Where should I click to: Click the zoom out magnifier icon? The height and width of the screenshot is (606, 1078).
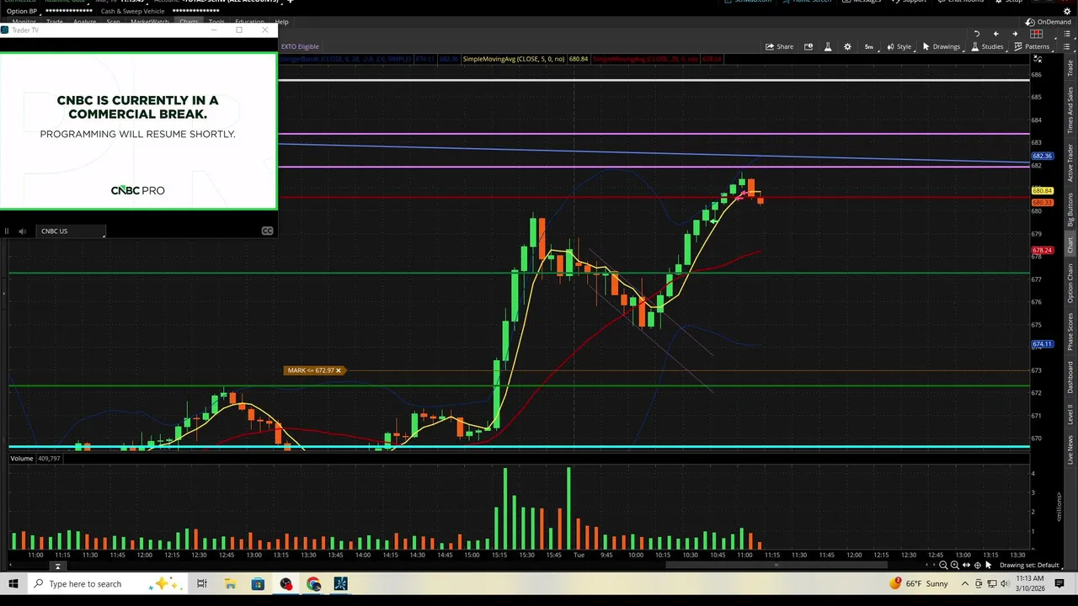coord(943,565)
